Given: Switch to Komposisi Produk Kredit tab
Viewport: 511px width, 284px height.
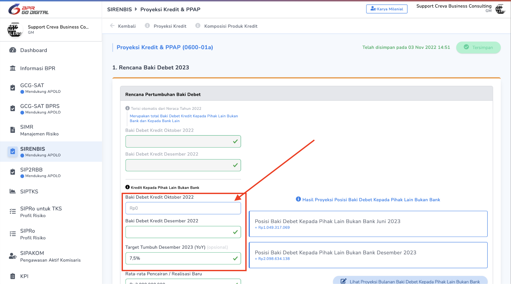Looking at the screenshot, I should (231, 26).
